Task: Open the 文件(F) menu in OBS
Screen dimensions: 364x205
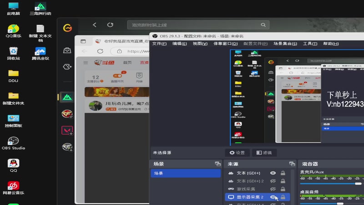Action: tap(159, 44)
